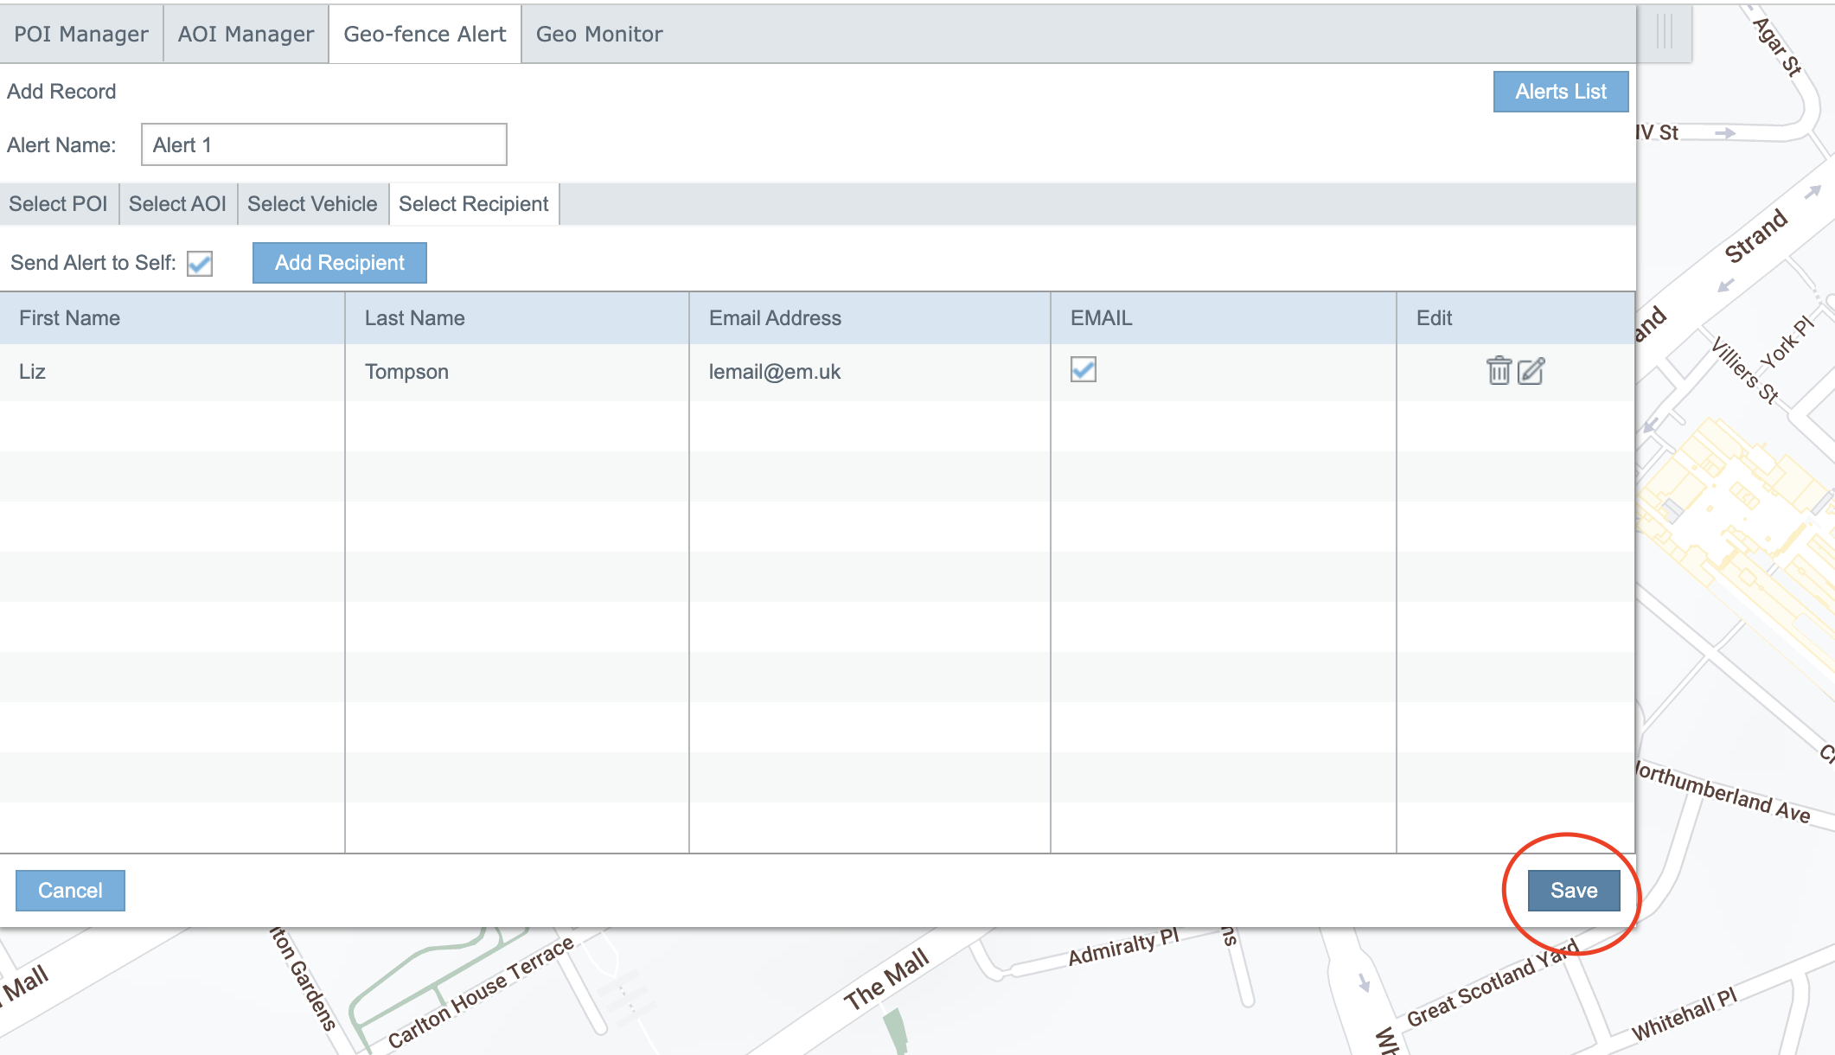This screenshot has height=1055, width=1835.
Task: Toggle Send Alert to Self checkbox
Action: point(200,264)
